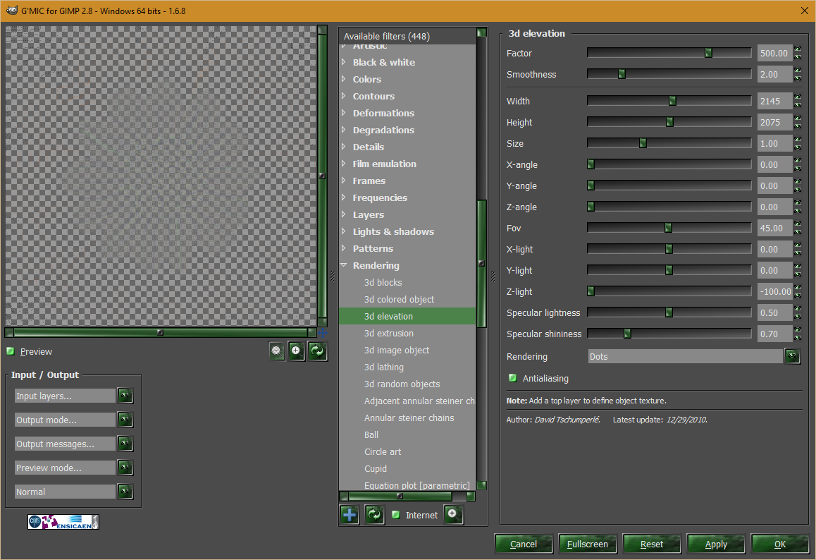Click the Reset button

[652, 544]
